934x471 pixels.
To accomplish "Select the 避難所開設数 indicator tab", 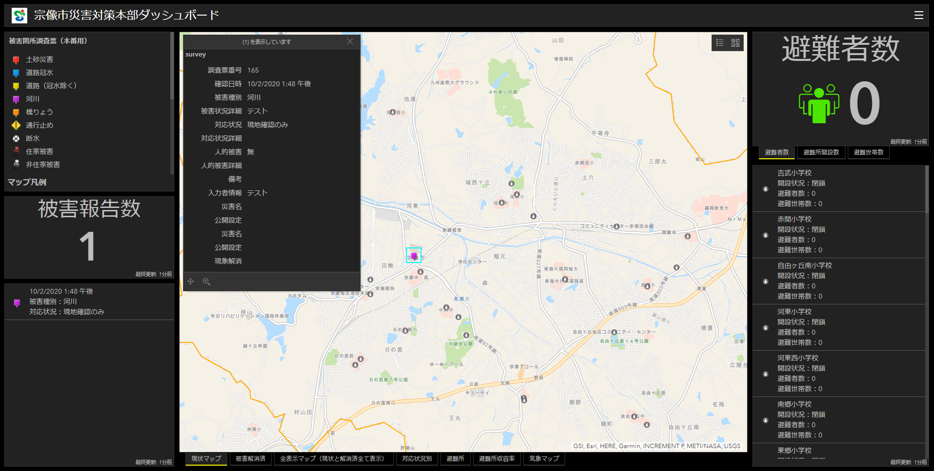I will pyautogui.click(x=821, y=152).
